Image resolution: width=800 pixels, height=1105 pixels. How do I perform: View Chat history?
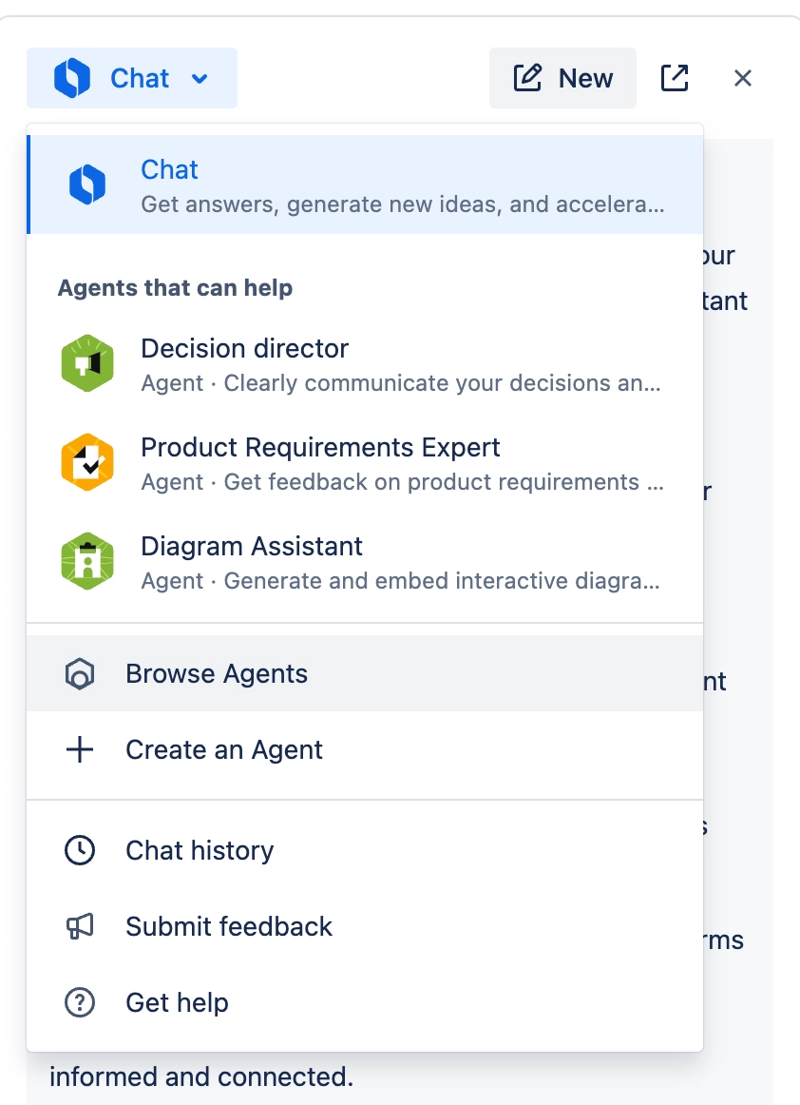click(x=365, y=850)
